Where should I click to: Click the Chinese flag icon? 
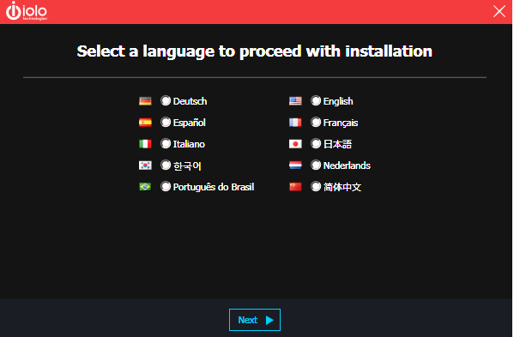tap(295, 187)
